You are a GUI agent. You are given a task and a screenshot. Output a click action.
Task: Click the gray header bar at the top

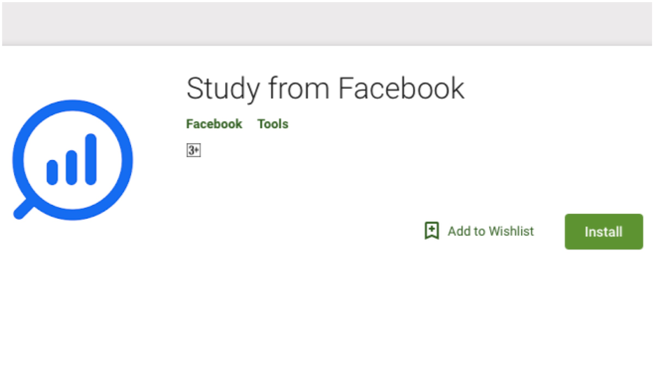pyautogui.click(x=327, y=23)
